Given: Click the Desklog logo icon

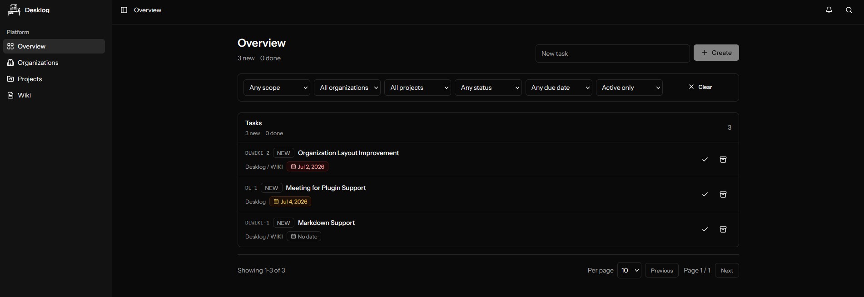Looking at the screenshot, I should (14, 10).
